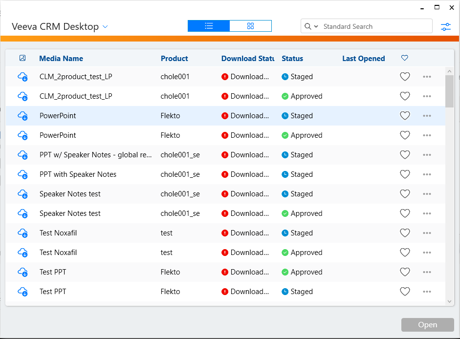Open filter settings icon beside search box
This screenshot has width=460, height=339.
coord(445,27)
